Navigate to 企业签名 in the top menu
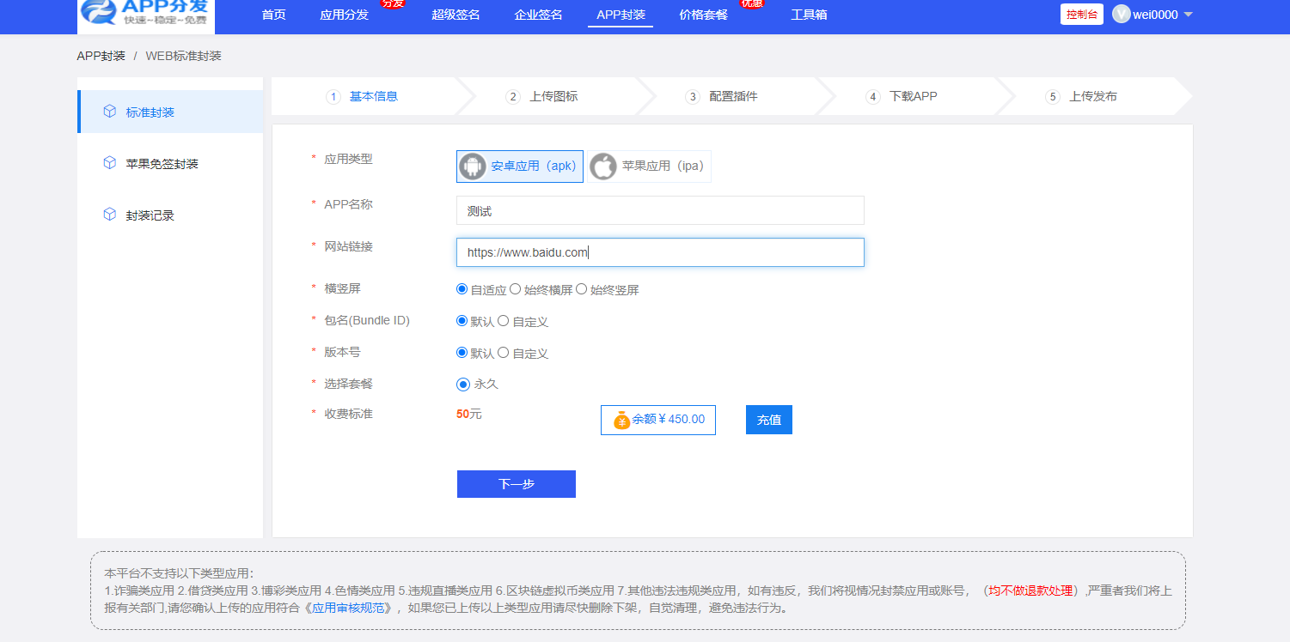 pos(537,15)
